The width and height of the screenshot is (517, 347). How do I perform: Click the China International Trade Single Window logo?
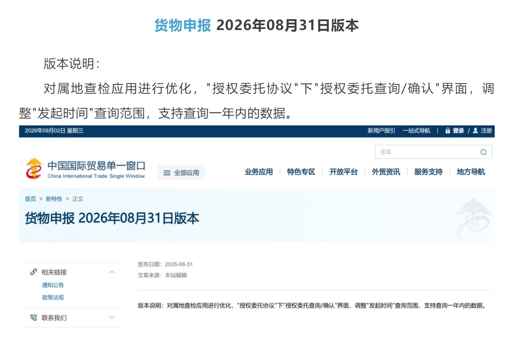(85, 169)
